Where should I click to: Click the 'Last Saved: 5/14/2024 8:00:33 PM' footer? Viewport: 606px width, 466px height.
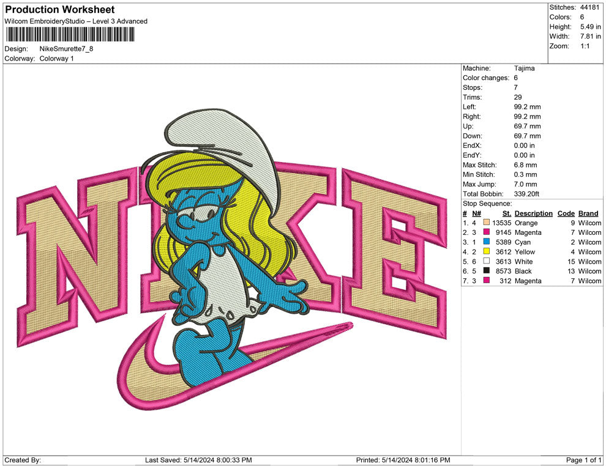tap(199, 460)
